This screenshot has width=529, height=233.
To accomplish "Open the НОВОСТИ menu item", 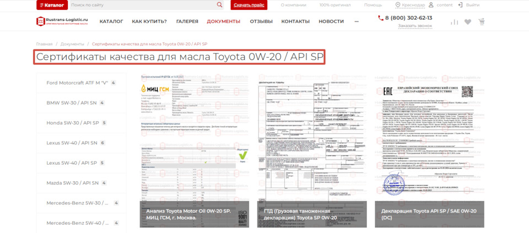I will point(331,21).
